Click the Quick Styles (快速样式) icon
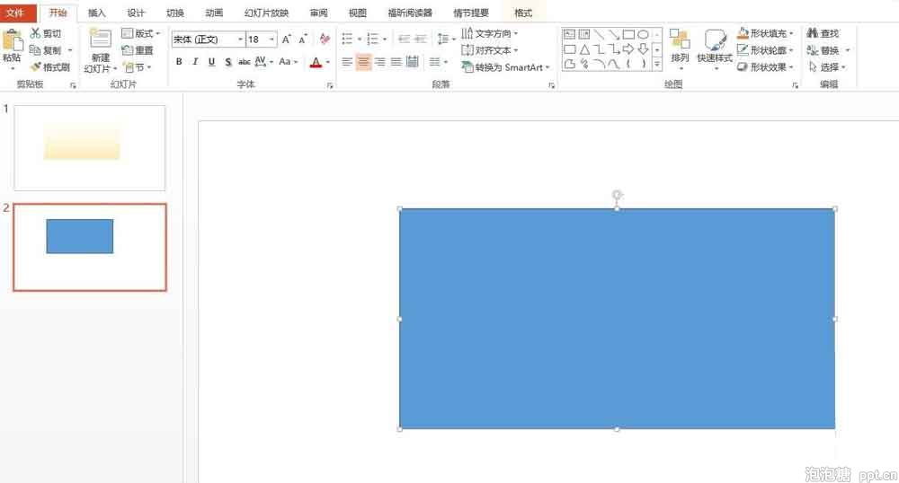 (715, 47)
